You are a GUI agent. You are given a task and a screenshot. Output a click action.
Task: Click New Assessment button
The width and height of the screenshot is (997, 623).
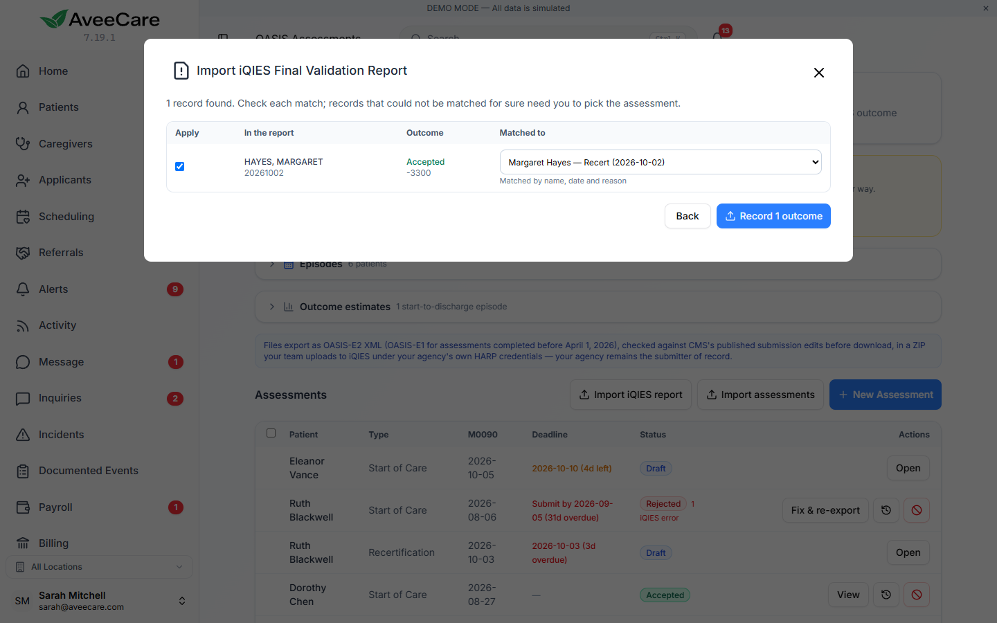[885, 395]
